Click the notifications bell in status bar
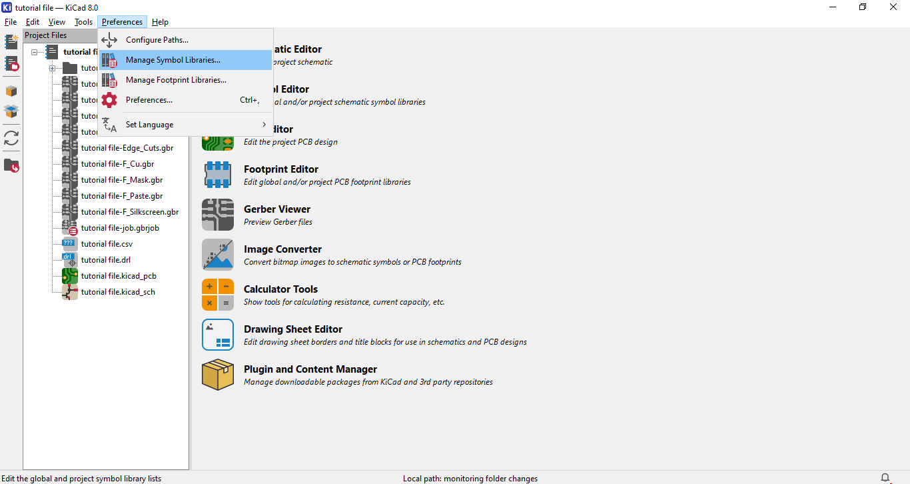910x484 pixels. click(885, 478)
